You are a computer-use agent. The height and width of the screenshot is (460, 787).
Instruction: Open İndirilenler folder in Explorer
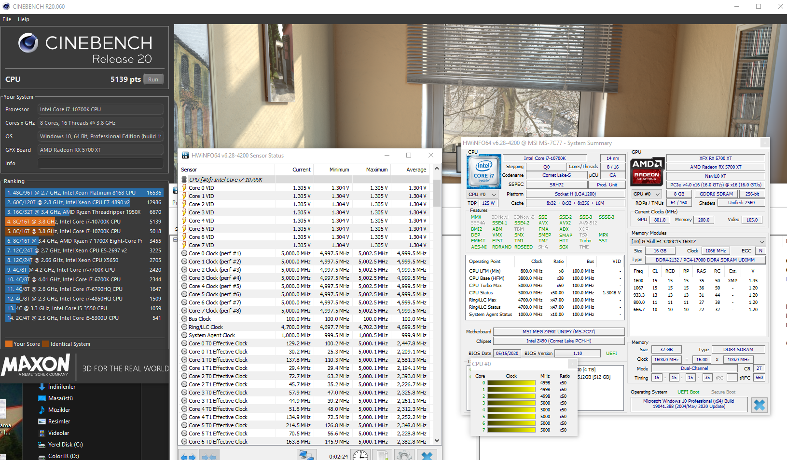(57, 387)
